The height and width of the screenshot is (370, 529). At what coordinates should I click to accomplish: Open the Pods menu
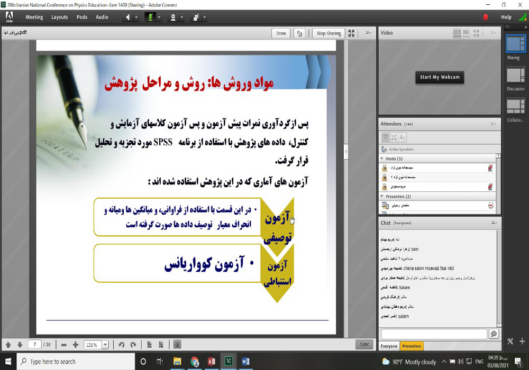pyautogui.click(x=81, y=16)
